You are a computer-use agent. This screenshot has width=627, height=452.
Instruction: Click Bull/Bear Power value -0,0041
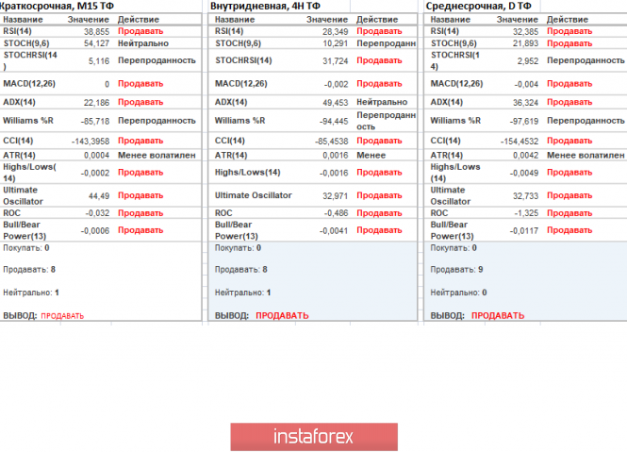(334, 231)
